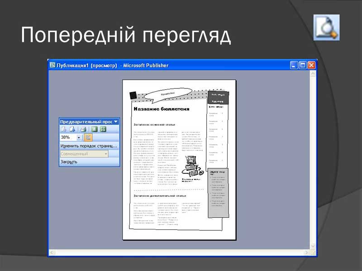Viewport: 362px width, 271px height.
Task: Maximize the Microsoft Publisher window
Action: pos(303,65)
